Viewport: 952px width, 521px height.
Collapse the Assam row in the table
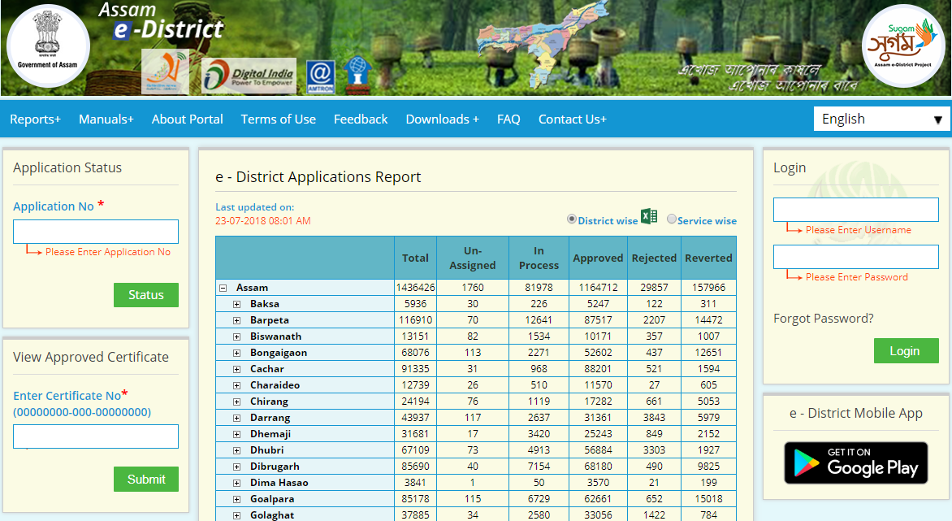tap(225, 287)
